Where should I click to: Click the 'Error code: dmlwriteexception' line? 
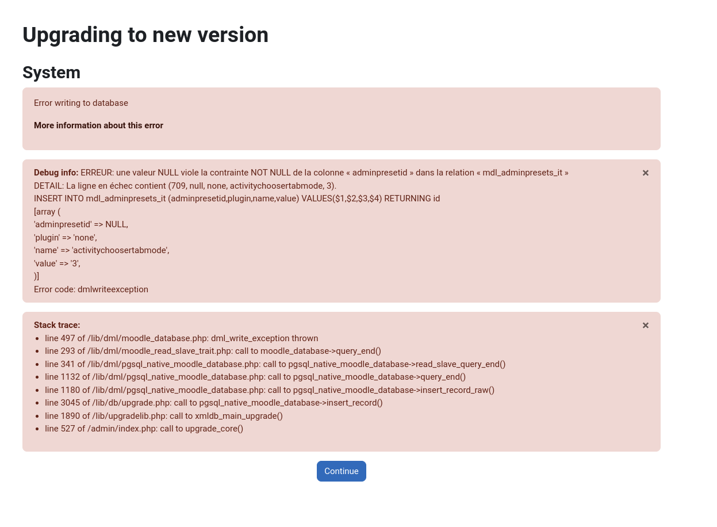pyautogui.click(x=91, y=289)
